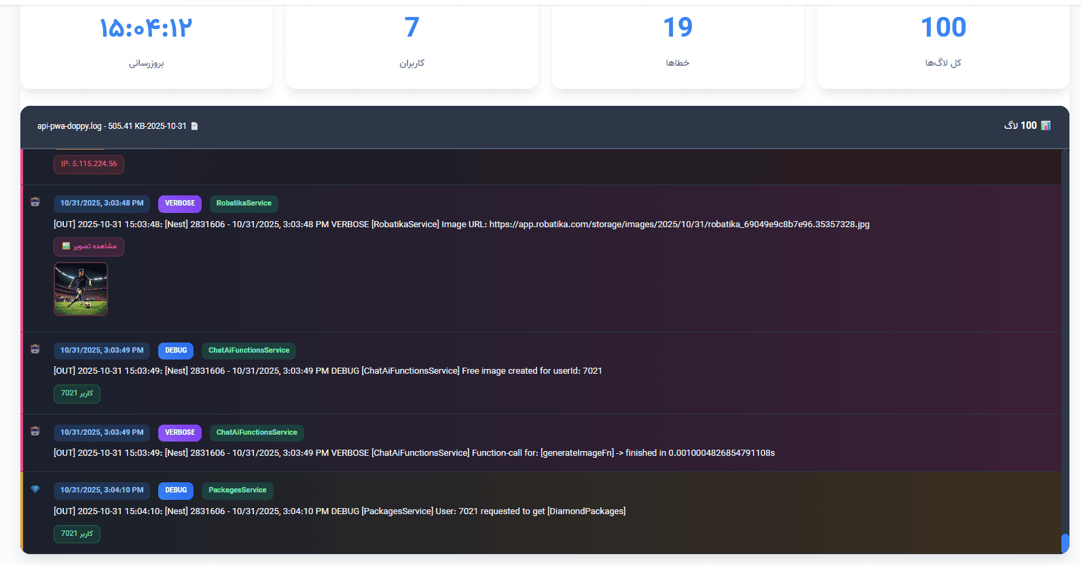Click the robot icon on the generateImageFn row

35,431
